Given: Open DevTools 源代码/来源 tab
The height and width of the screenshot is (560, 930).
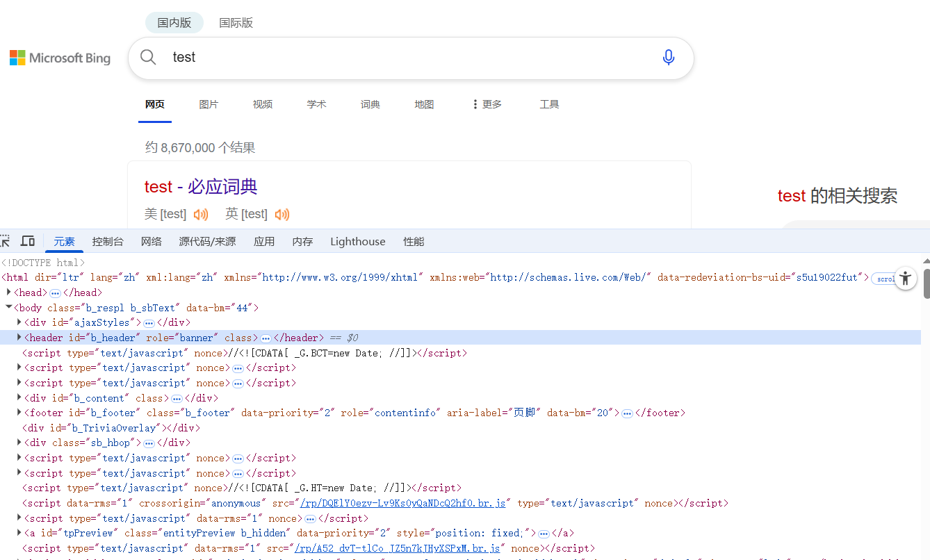Looking at the screenshot, I should pyautogui.click(x=207, y=241).
